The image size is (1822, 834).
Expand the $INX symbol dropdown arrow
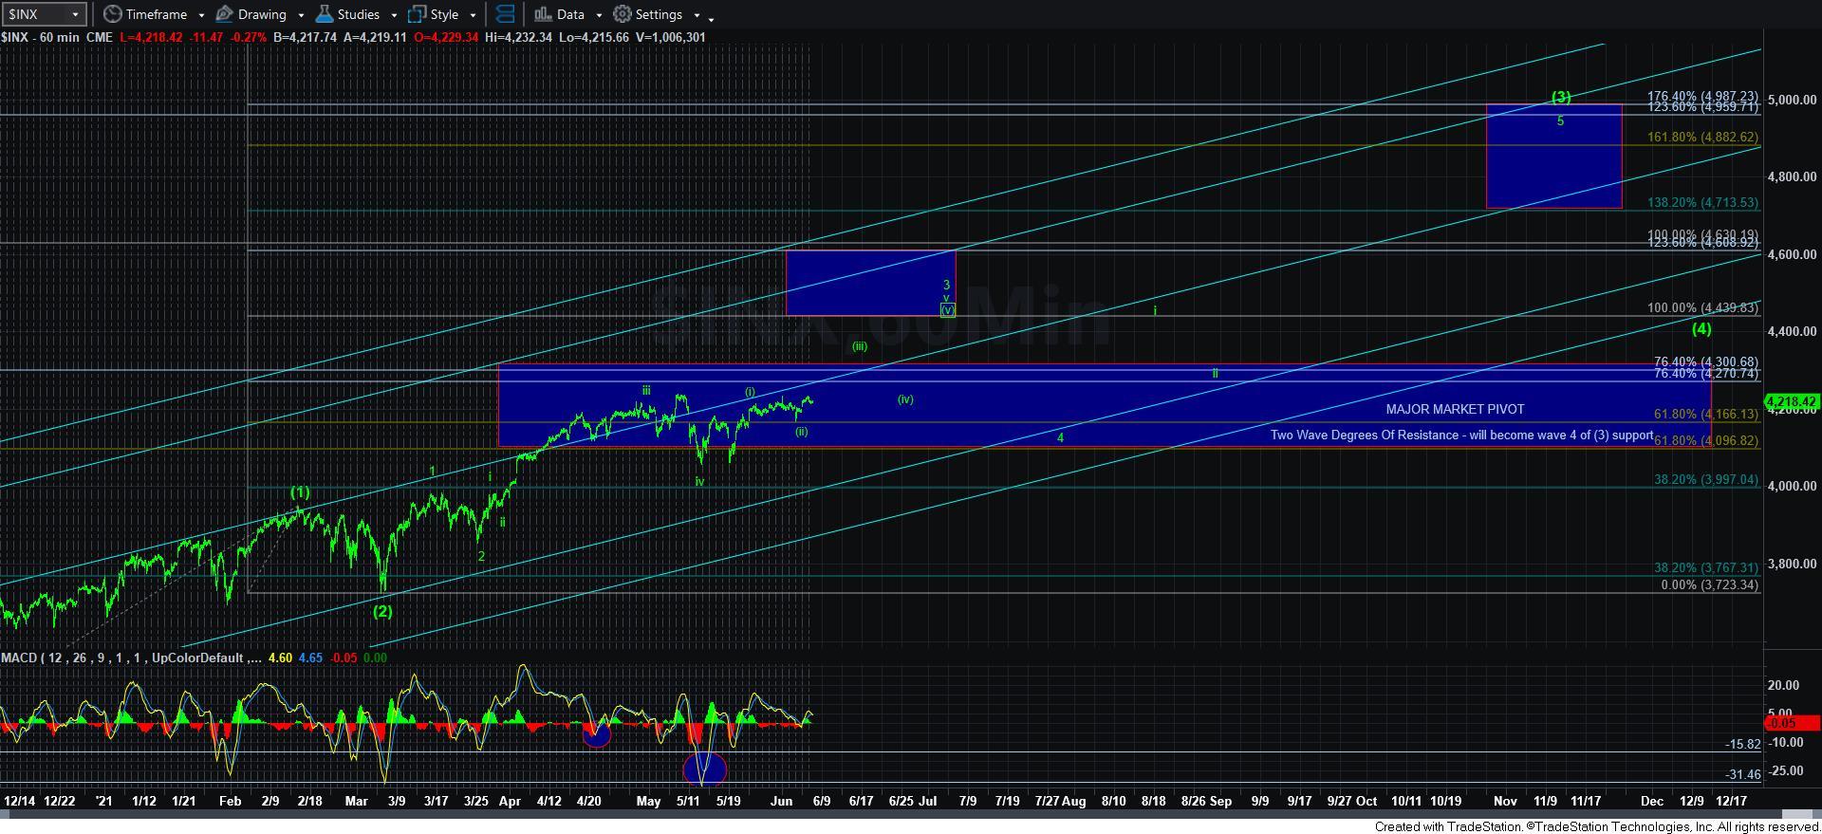pyautogui.click(x=75, y=14)
